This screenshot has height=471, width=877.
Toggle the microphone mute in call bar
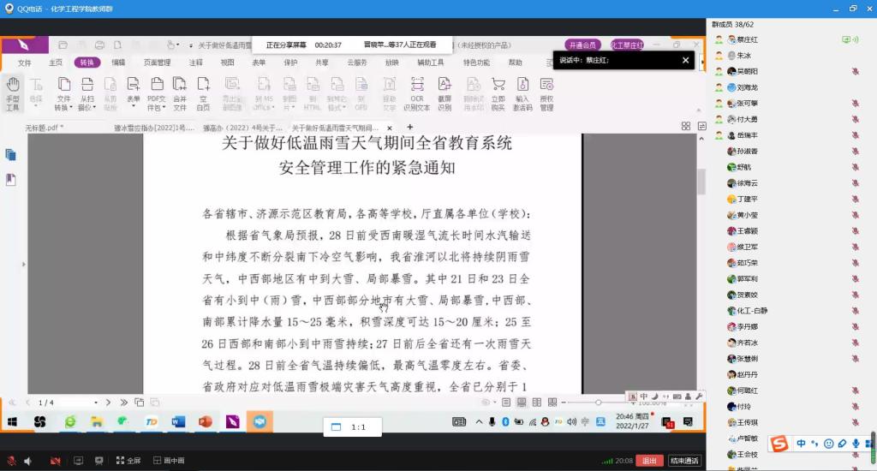click(x=11, y=461)
